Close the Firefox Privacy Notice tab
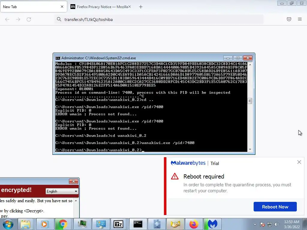The width and height of the screenshot is (307, 230). [x=130, y=7]
